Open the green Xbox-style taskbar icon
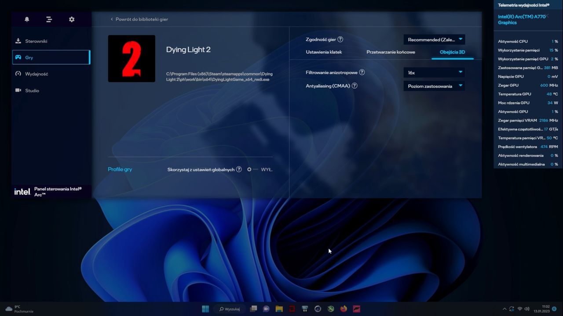Screen dimensions: 563x316 coord(331,309)
